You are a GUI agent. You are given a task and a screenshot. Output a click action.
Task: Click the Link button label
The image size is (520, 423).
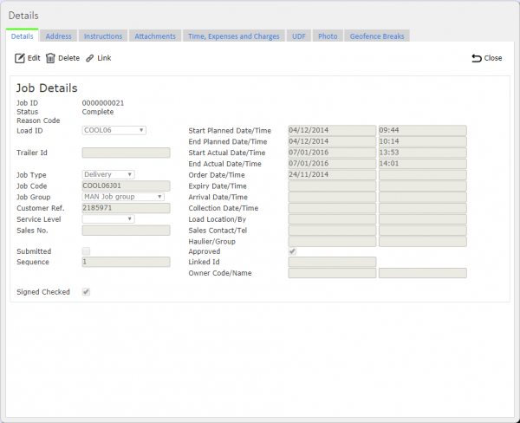[104, 58]
